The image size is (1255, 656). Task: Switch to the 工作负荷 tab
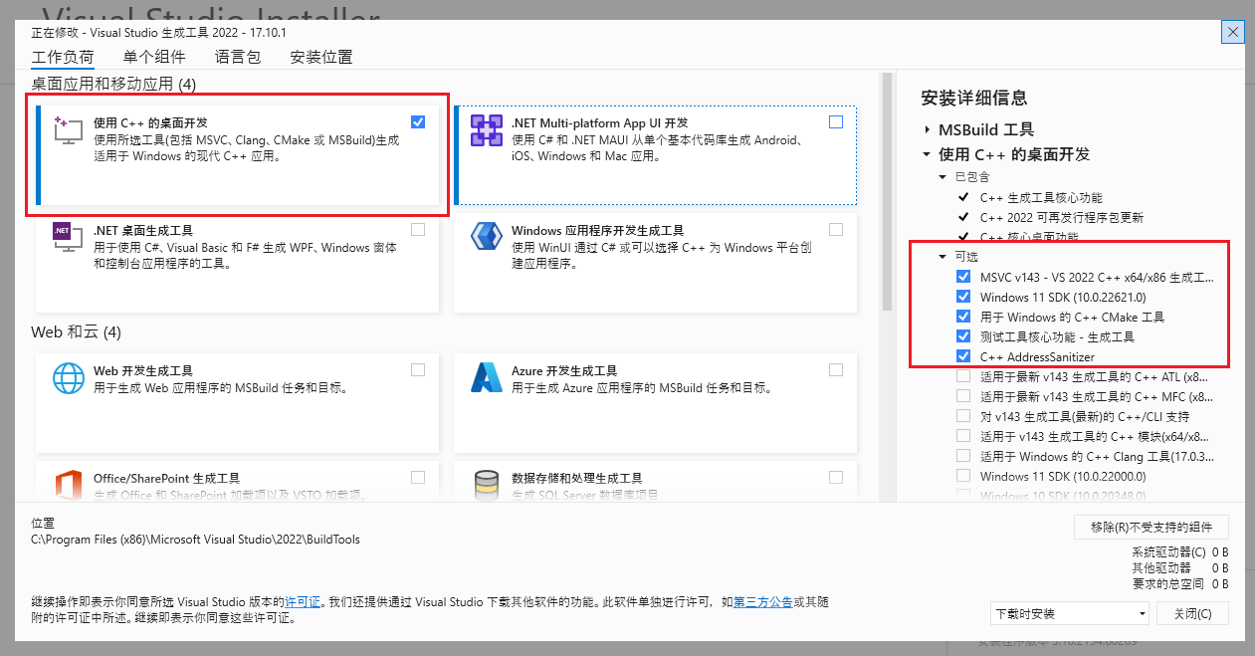[x=63, y=58]
